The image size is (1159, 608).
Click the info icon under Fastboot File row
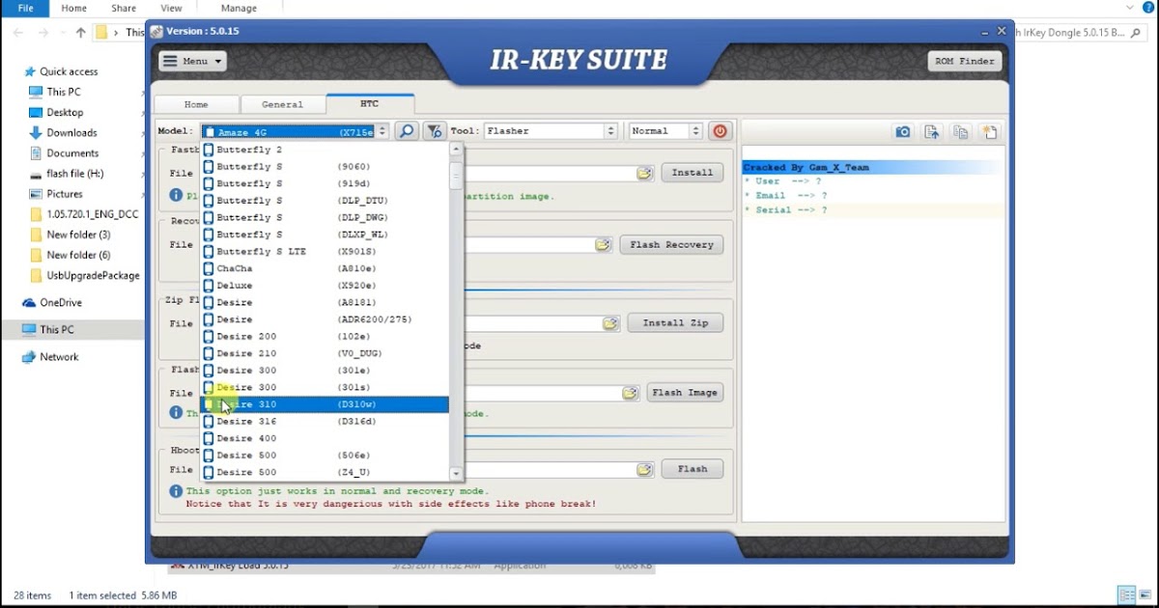(x=176, y=195)
